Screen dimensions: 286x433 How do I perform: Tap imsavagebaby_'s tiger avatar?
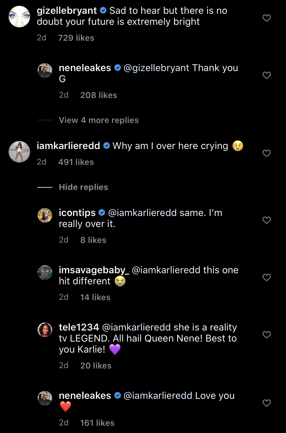pyautogui.click(x=45, y=273)
